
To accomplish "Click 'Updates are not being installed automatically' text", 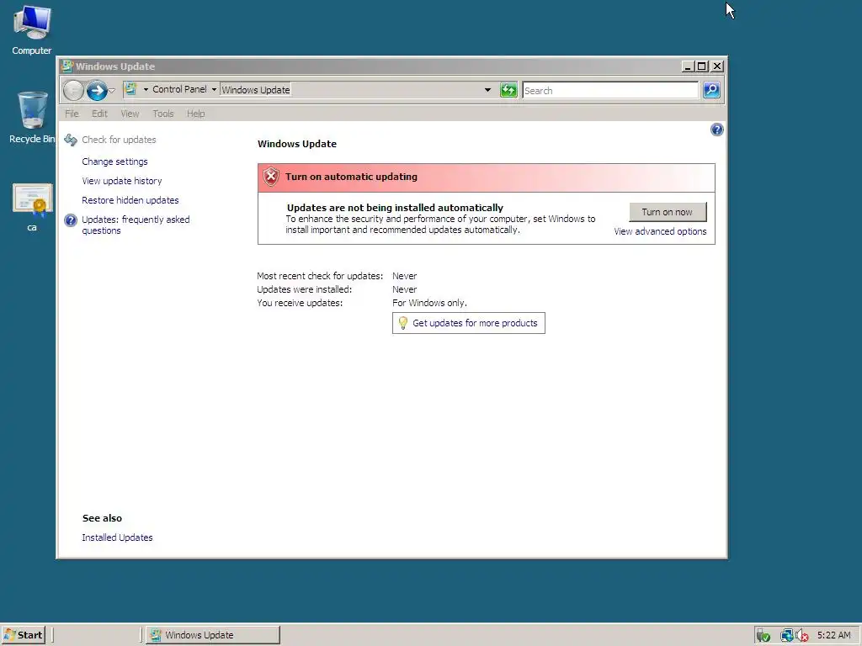I will pos(395,208).
